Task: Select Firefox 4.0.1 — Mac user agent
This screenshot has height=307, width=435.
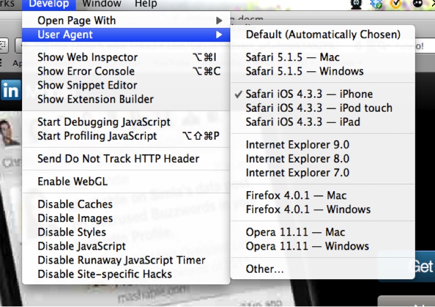Action: pos(322,195)
